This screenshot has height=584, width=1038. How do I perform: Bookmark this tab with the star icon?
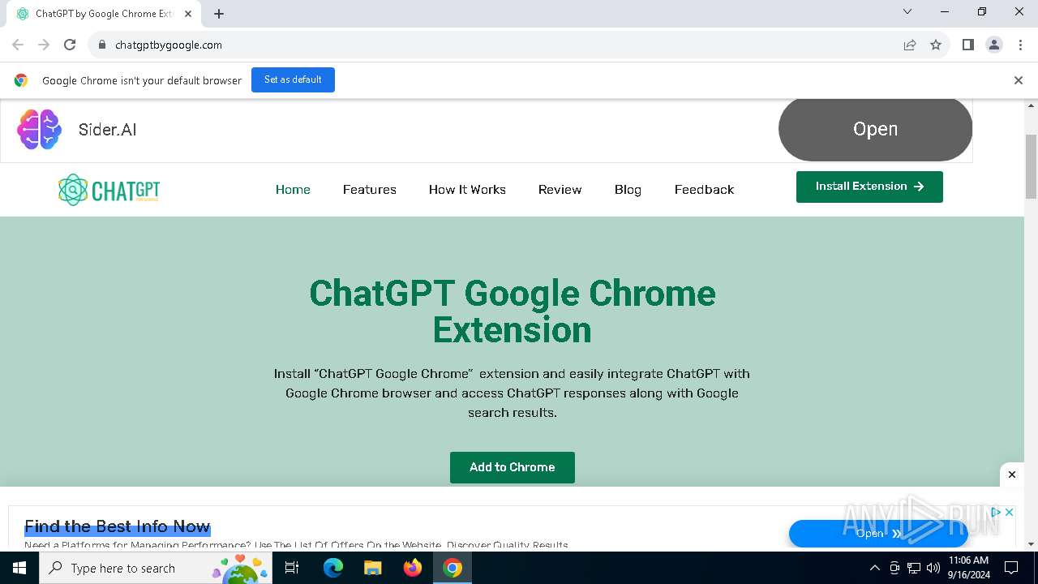[936, 45]
